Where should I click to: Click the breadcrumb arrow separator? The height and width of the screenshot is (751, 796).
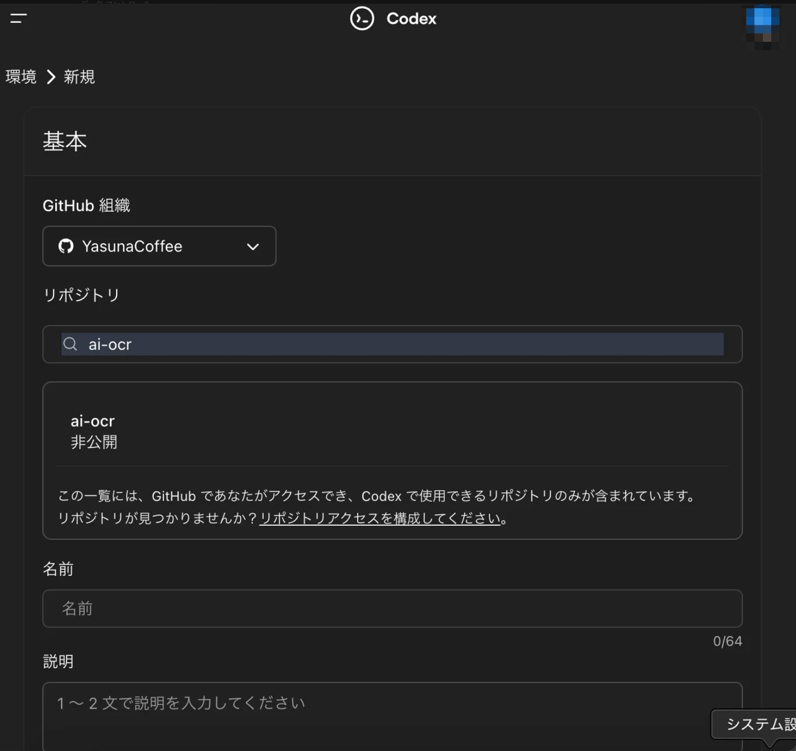click(51, 77)
